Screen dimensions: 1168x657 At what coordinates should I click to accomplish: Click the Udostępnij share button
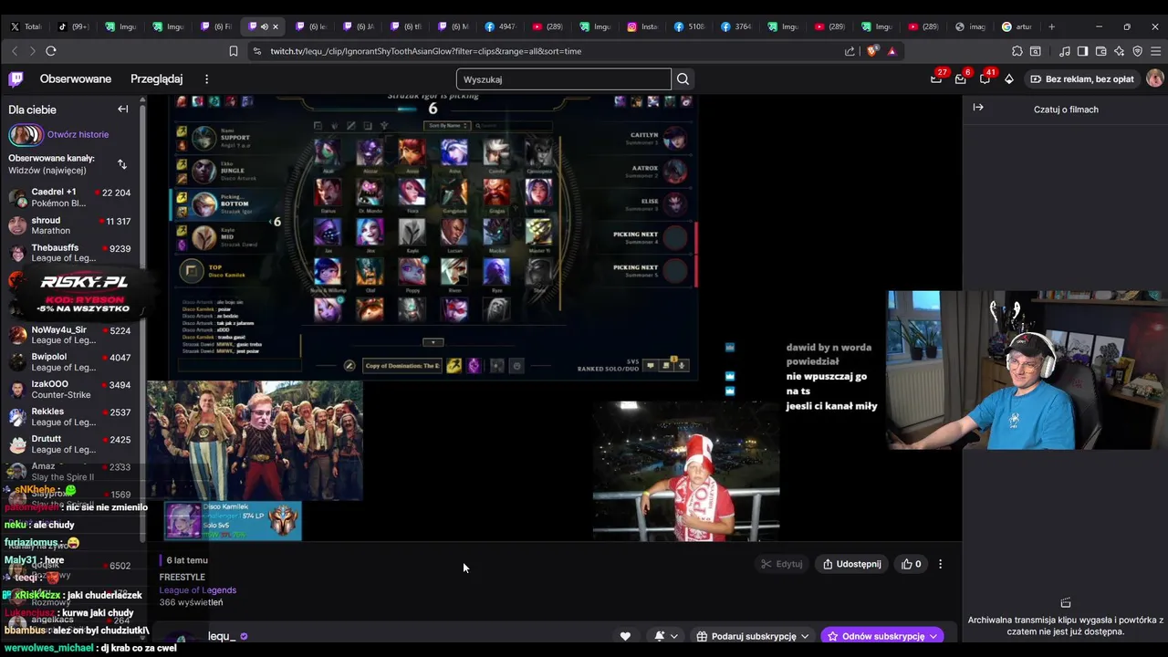pyautogui.click(x=852, y=564)
